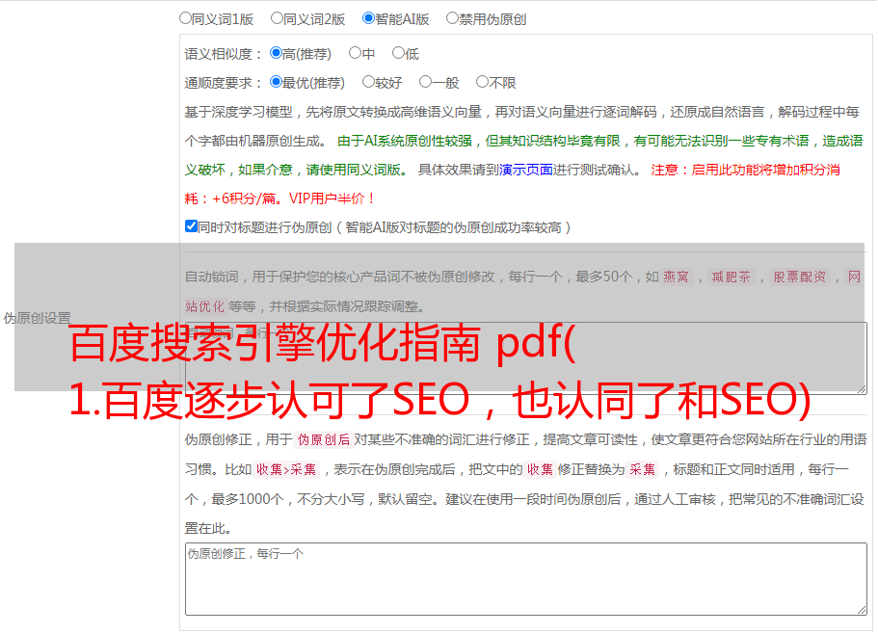
Task: Choose the 智能AI版 radio button
Action: (x=368, y=18)
